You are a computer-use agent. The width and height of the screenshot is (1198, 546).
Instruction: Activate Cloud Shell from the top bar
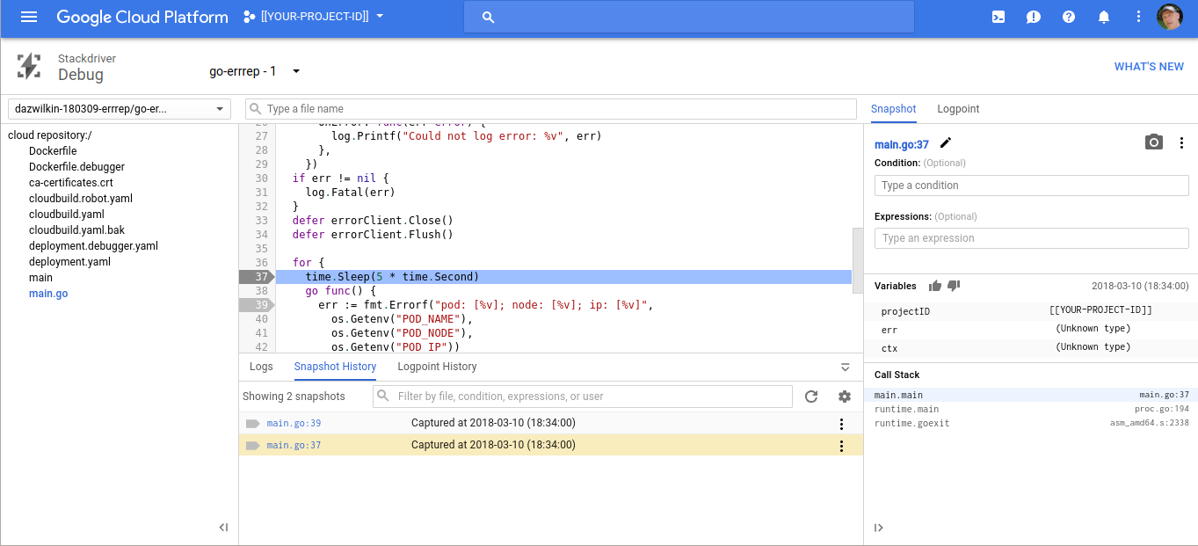tap(998, 16)
